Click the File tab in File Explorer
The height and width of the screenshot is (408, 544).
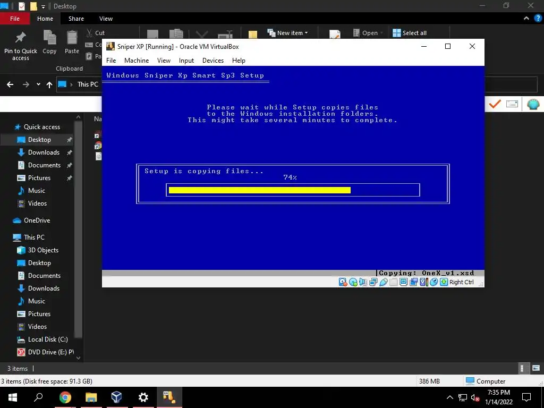point(15,19)
